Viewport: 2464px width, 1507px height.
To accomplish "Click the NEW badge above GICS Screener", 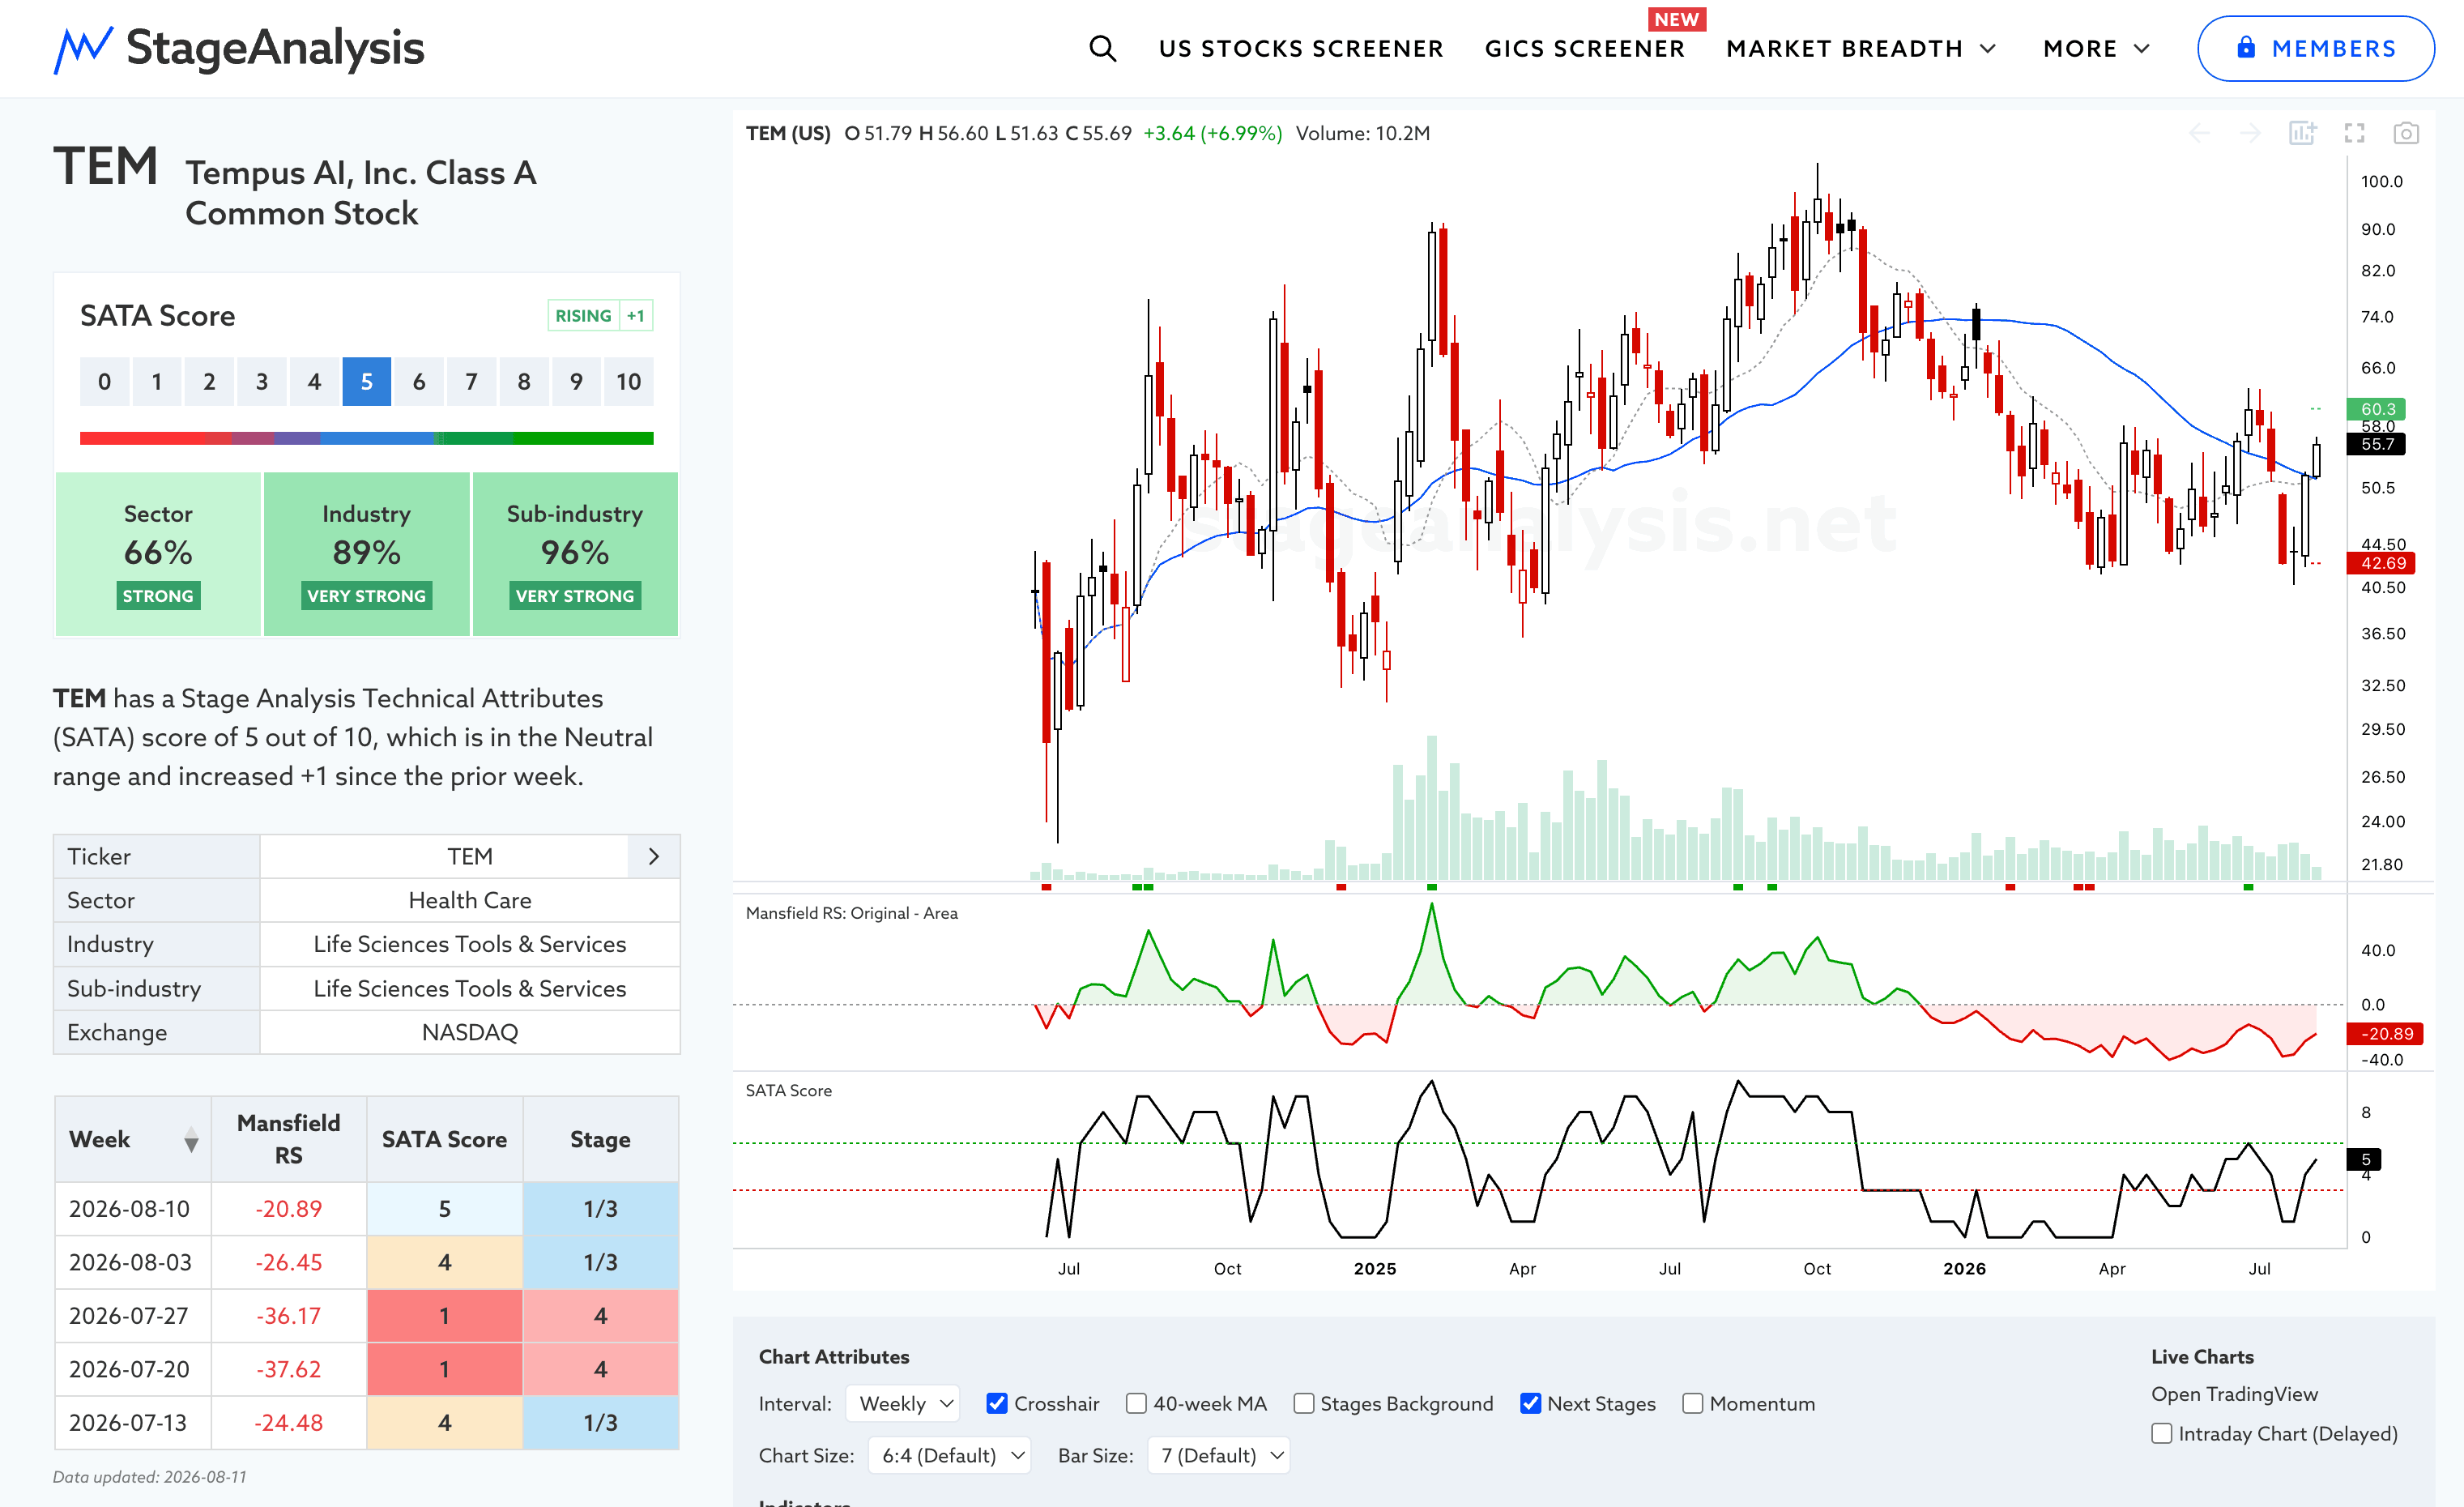I will pos(1677,19).
